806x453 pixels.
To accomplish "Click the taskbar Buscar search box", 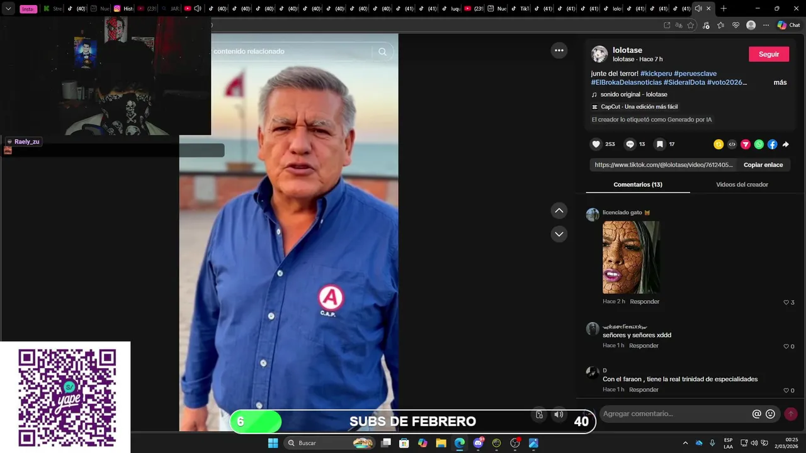I will [331, 443].
